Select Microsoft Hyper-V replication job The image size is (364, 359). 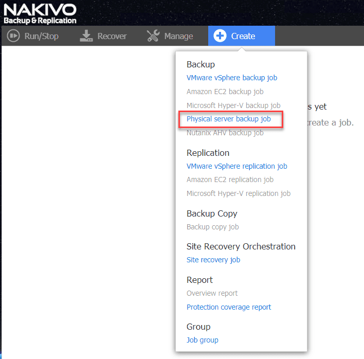(x=239, y=193)
